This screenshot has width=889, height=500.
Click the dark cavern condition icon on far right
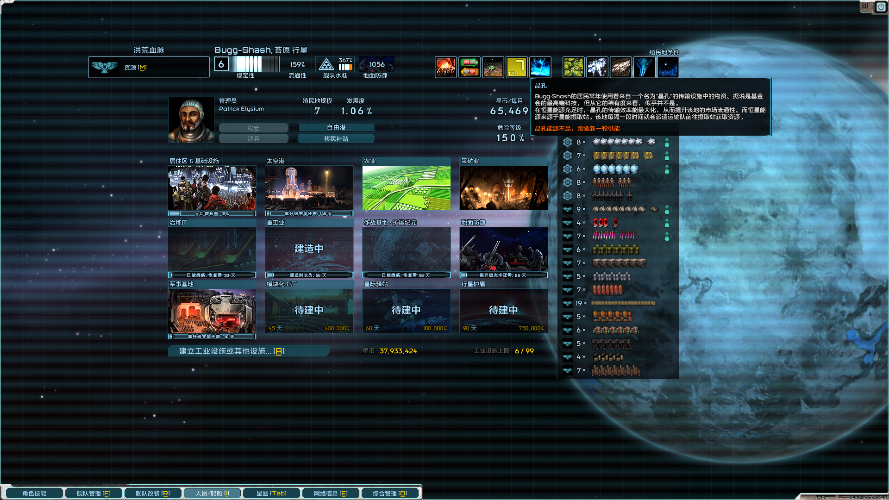pos(668,67)
